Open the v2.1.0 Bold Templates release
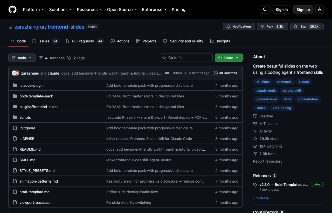This screenshot has height=213, width=332. tap(283, 185)
